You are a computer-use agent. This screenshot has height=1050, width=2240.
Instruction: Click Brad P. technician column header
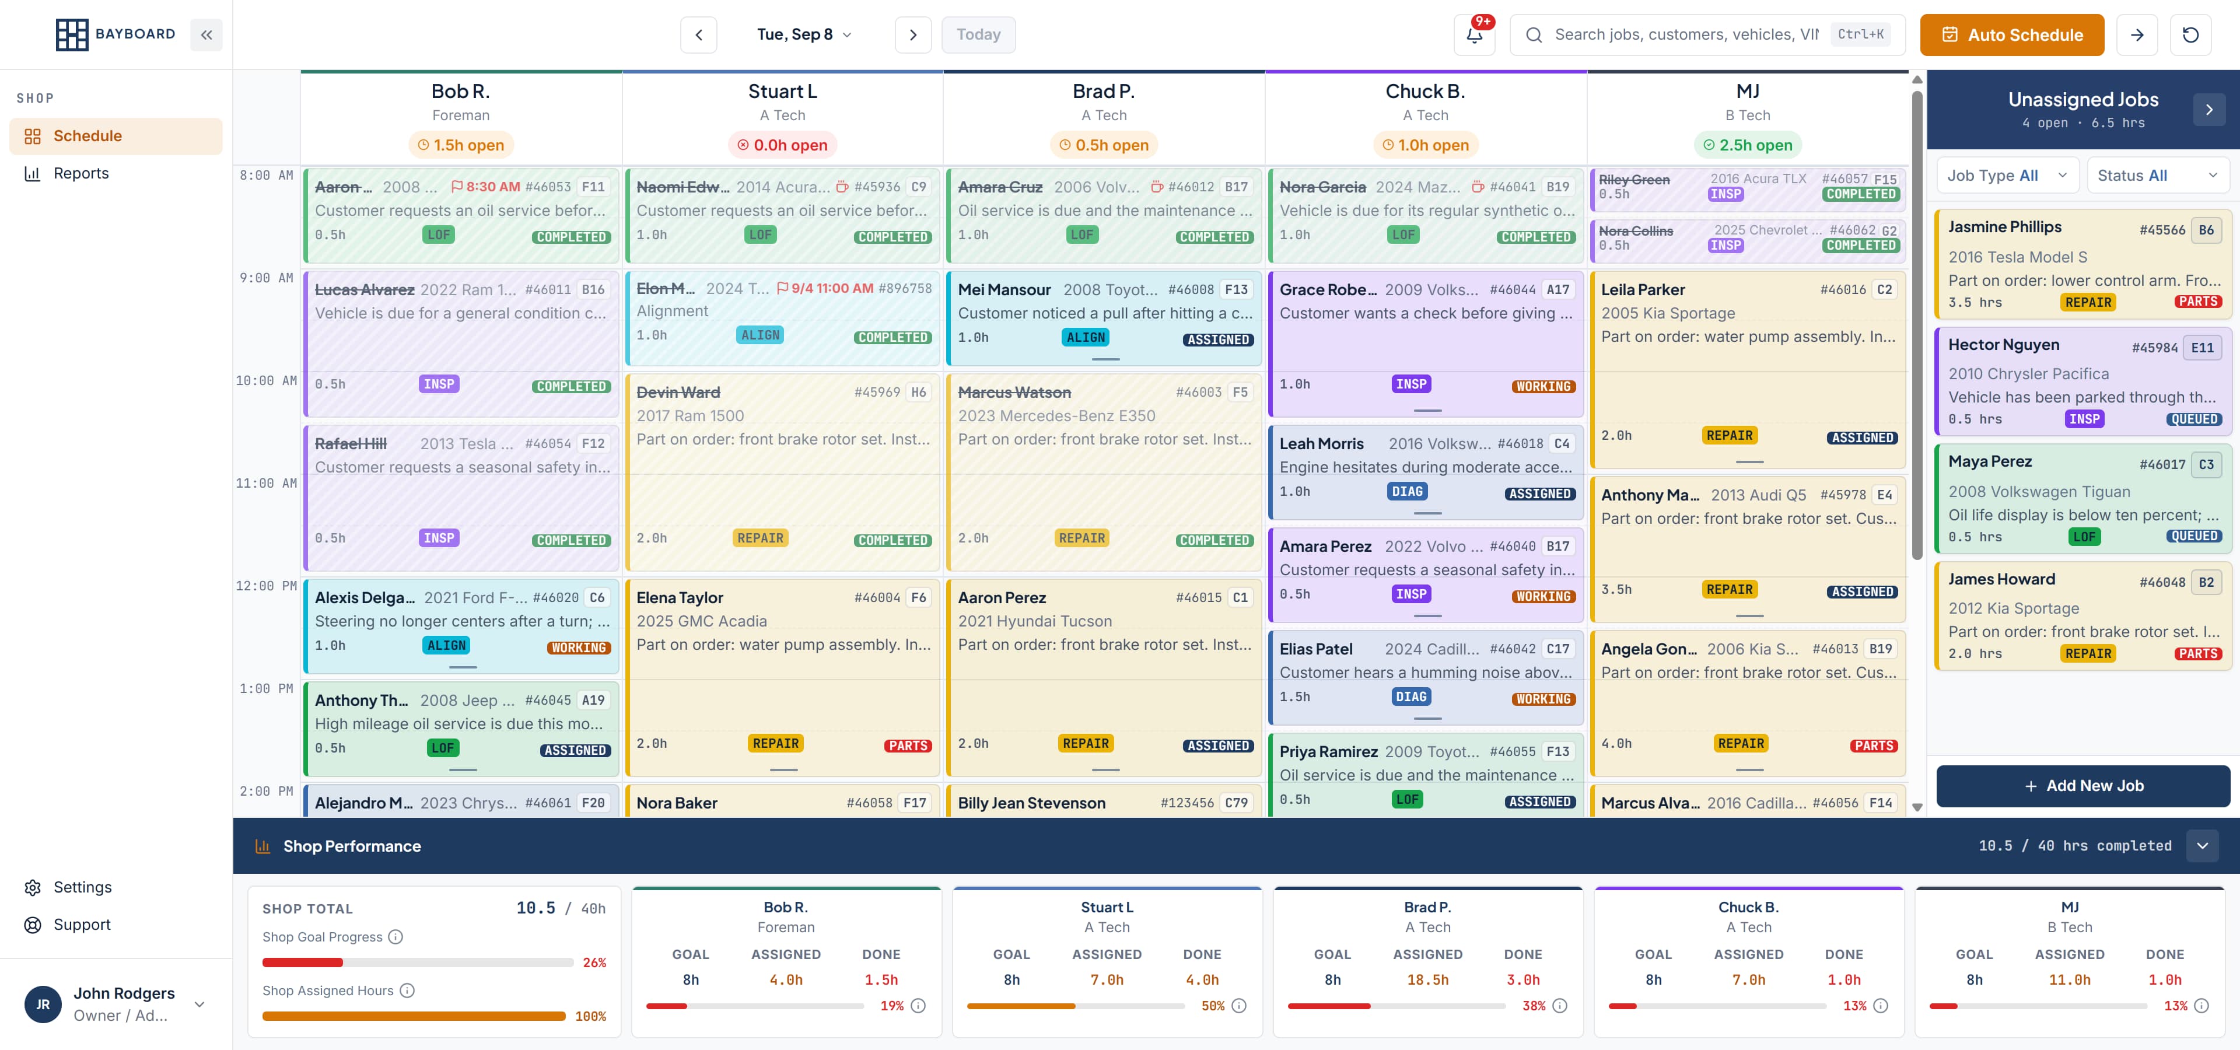(1104, 117)
